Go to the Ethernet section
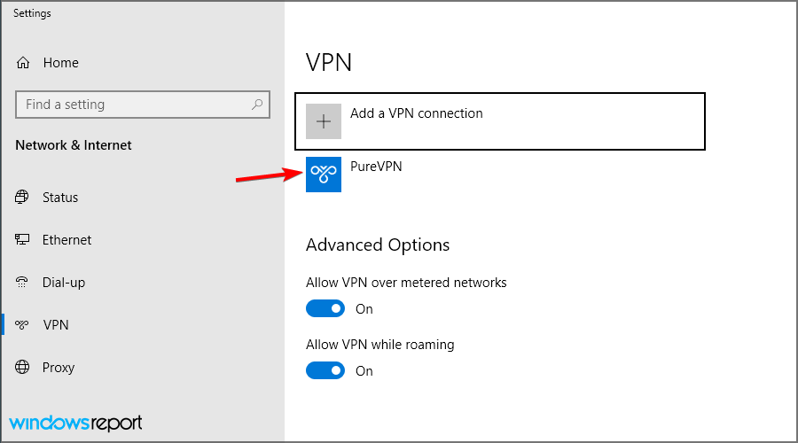 point(66,239)
